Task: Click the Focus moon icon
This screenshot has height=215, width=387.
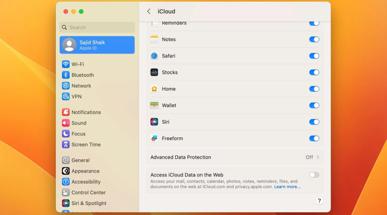Action: click(x=66, y=134)
